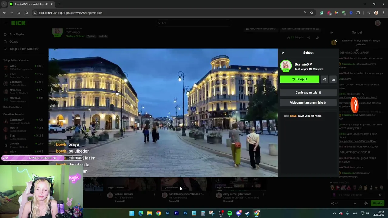Click browser back arrow
The height and width of the screenshot is (218, 388).
point(4,13)
